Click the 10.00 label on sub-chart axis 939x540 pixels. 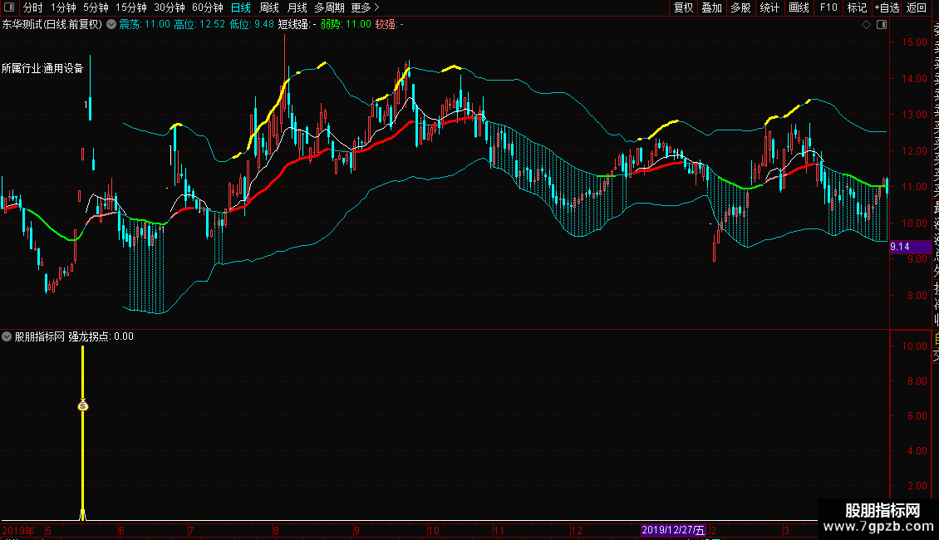[914, 346]
